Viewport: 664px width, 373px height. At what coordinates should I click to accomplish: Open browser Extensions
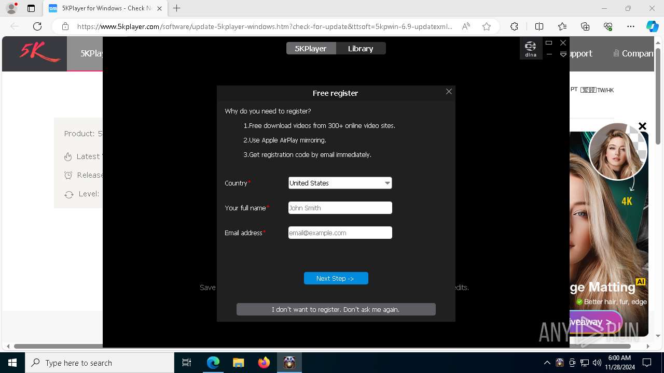[514, 26]
